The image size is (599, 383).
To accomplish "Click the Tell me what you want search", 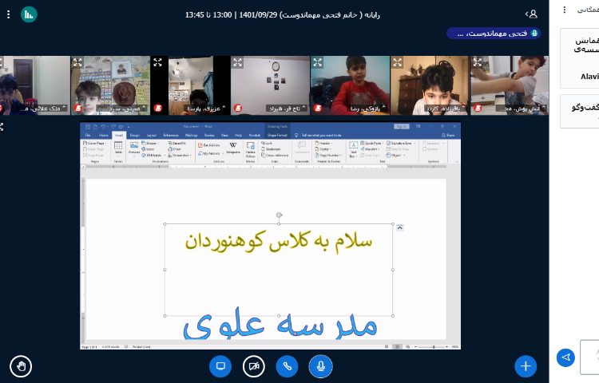I will 318,136.
